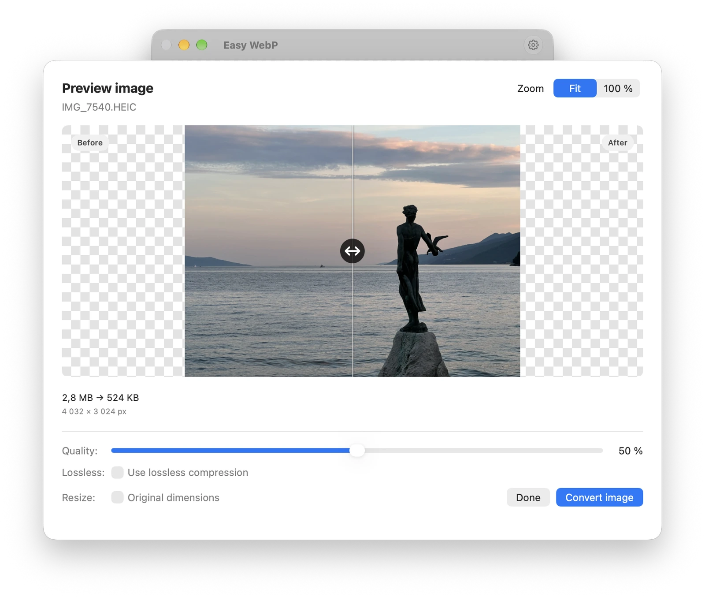Click the 2,8 MB → 524 KB size text

[x=100, y=398]
